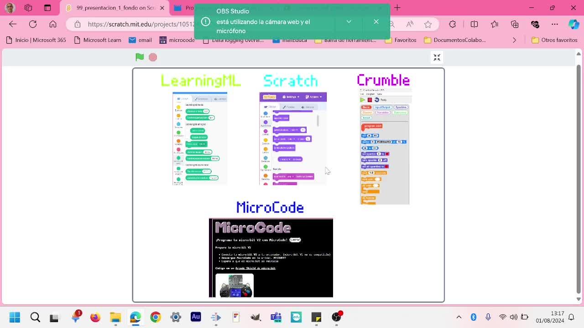Show hidden system tray icons

click(x=459, y=317)
